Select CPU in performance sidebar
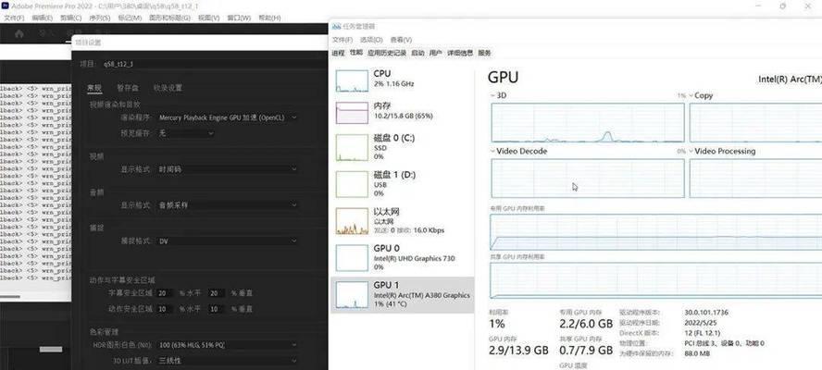Image resolution: width=822 pixels, height=370 pixels. point(402,79)
